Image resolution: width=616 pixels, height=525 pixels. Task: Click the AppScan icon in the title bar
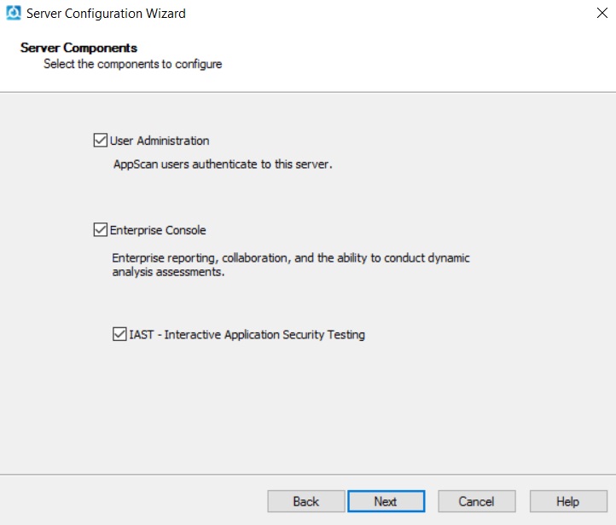(13, 14)
